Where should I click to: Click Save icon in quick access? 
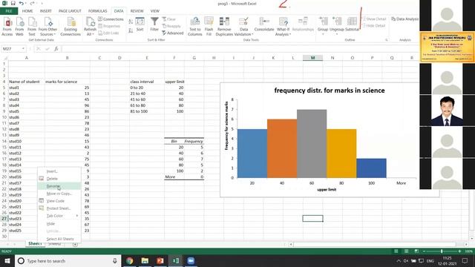point(13,3)
